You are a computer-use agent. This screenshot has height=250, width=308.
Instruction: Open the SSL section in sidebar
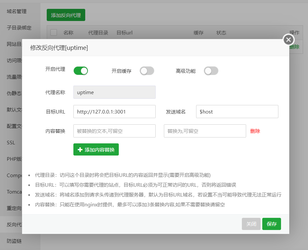click(x=11, y=142)
